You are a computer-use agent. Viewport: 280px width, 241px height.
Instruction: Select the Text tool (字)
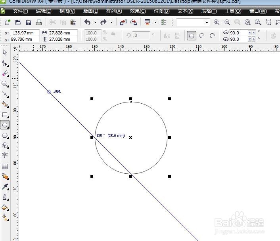(x=5, y=155)
